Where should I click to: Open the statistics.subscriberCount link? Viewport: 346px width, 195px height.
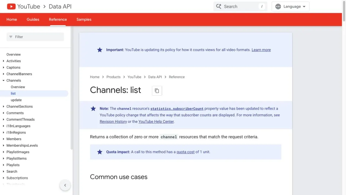177,109
